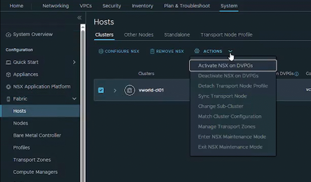Click the vworld-cl01 cluster name
This screenshot has width=311, height=182.
pos(151,90)
